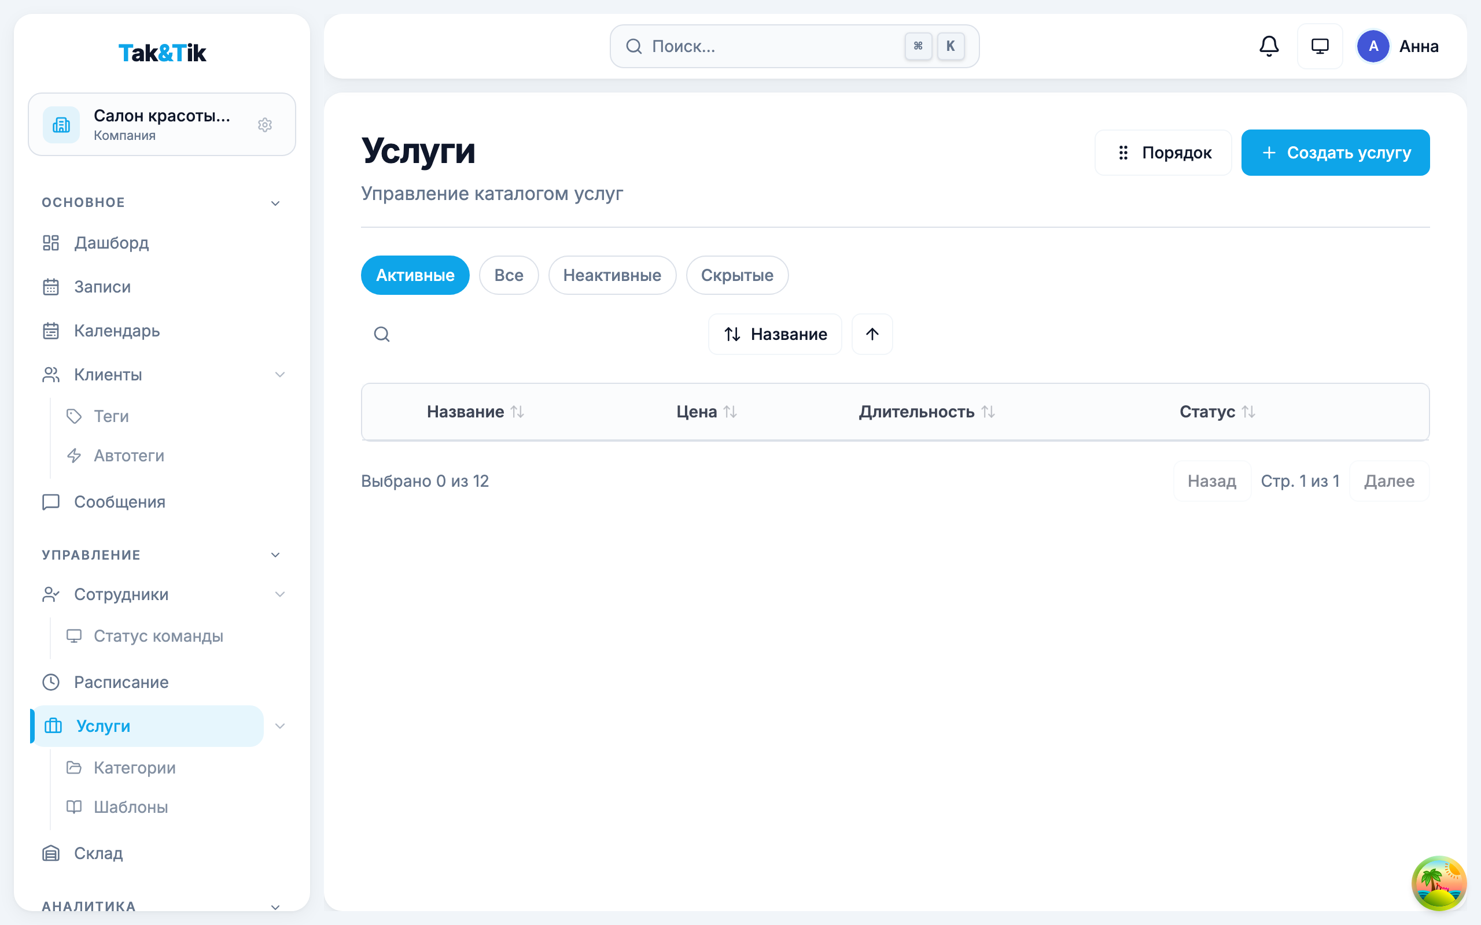Open Сообщения via the chat bubble icon

click(51, 502)
